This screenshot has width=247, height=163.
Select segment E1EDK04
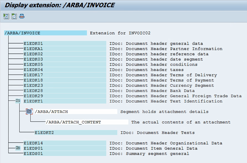[65, 70]
